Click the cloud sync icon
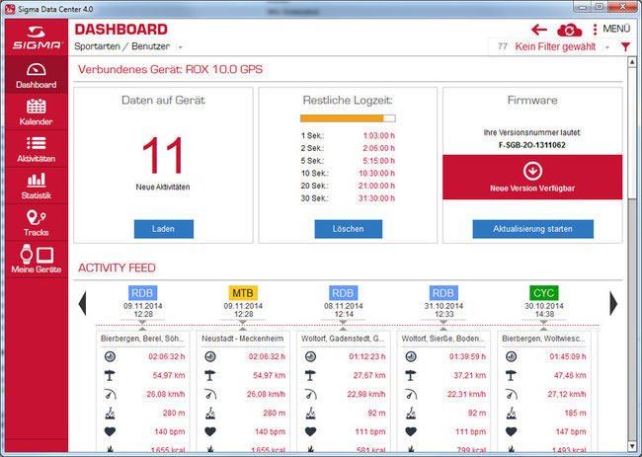This screenshot has height=457, width=642. [569, 30]
